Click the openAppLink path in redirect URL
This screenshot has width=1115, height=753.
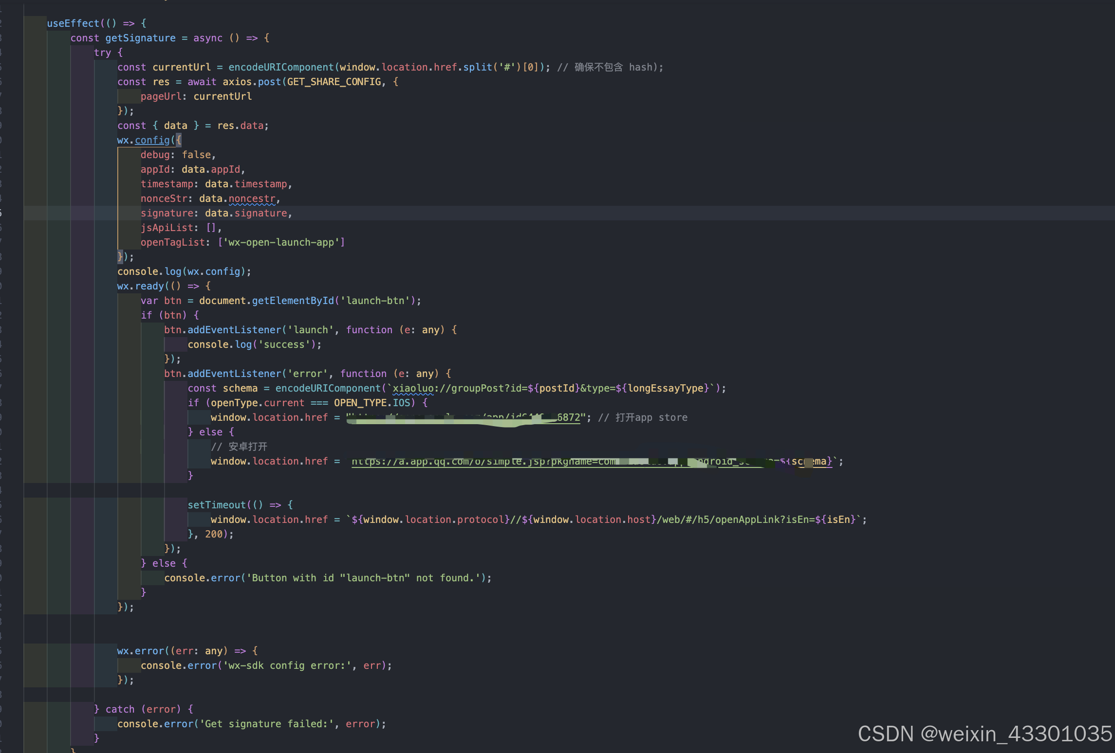[748, 520]
